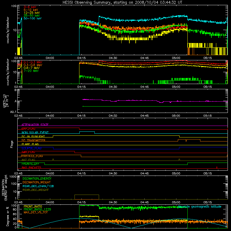Select the SC_TRANSMITTER flag label
Image resolution: width=231 pixels, height=231 pixels.
33,140
